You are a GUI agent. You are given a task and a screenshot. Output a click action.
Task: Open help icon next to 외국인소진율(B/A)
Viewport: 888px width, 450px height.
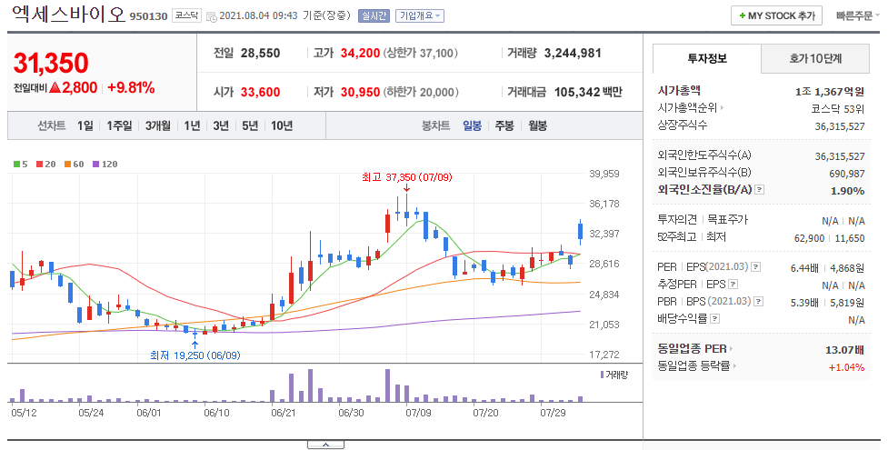(x=760, y=190)
